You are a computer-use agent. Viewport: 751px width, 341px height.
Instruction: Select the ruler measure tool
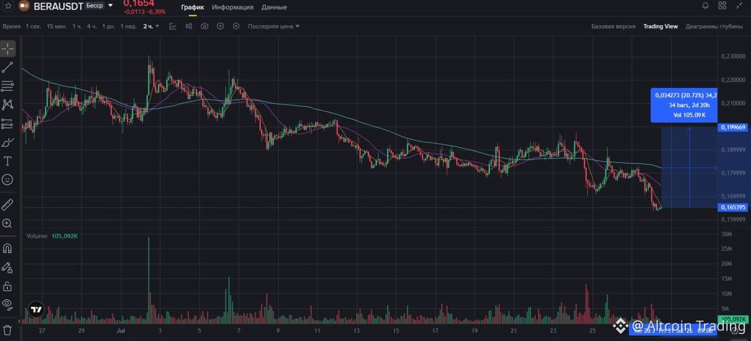pyautogui.click(x=8, y=204)
